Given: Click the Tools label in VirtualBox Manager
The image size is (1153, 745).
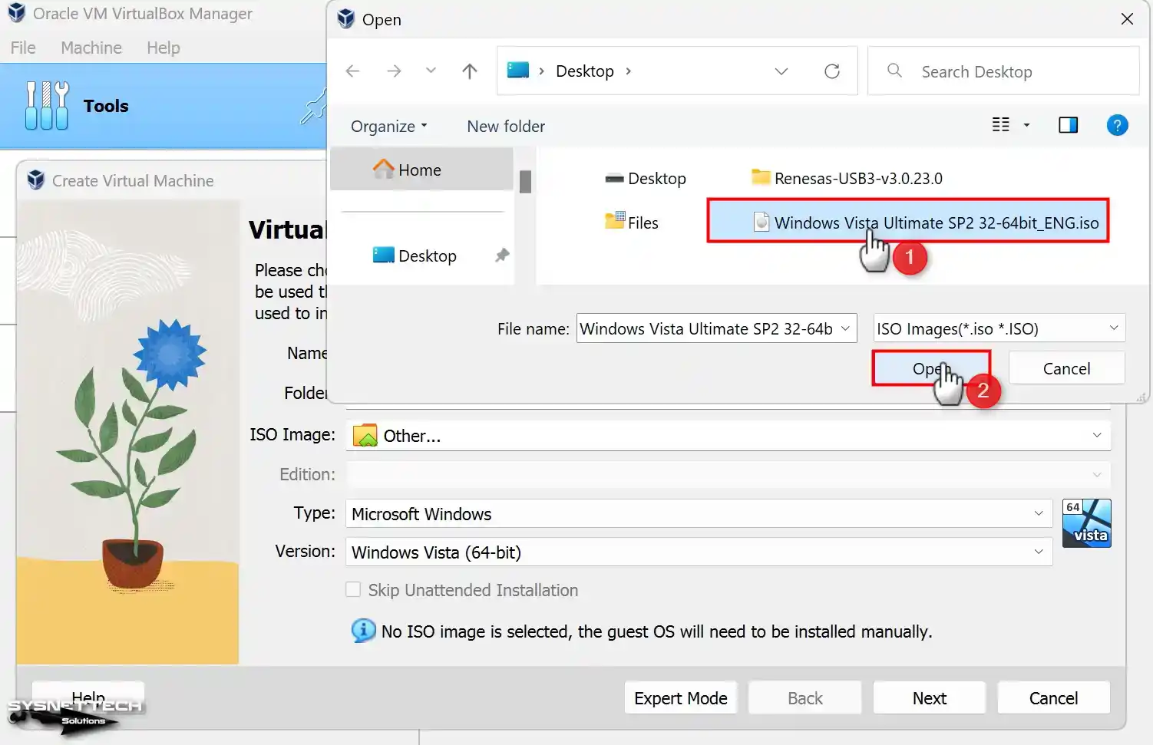Looking at the screenshot, I should click(x=106, y=106).
